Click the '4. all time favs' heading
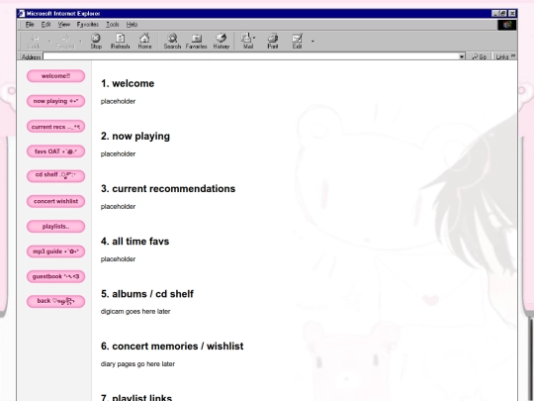The height and width of the screenshot is (401, 534). [134, 242]
